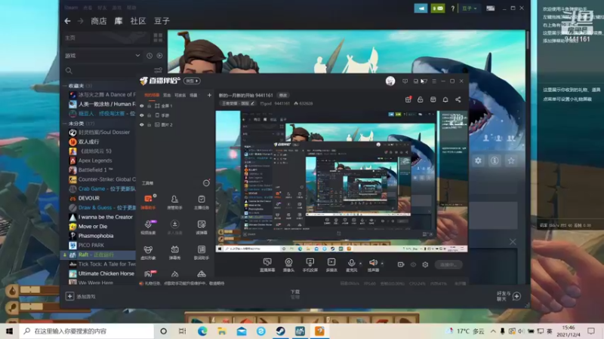Expand toolbox more button with red dot

(x=206, y=183)
